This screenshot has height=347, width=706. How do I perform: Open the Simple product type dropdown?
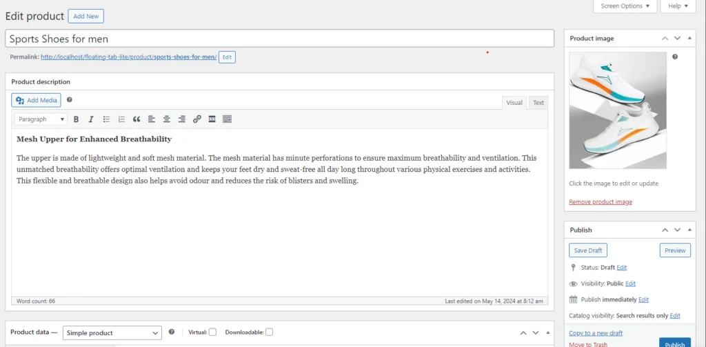pos(112,333)
